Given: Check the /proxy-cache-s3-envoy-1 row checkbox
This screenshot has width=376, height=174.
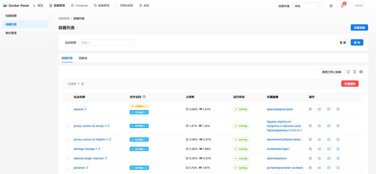Looking at the screenshot, I should (68, 126).
